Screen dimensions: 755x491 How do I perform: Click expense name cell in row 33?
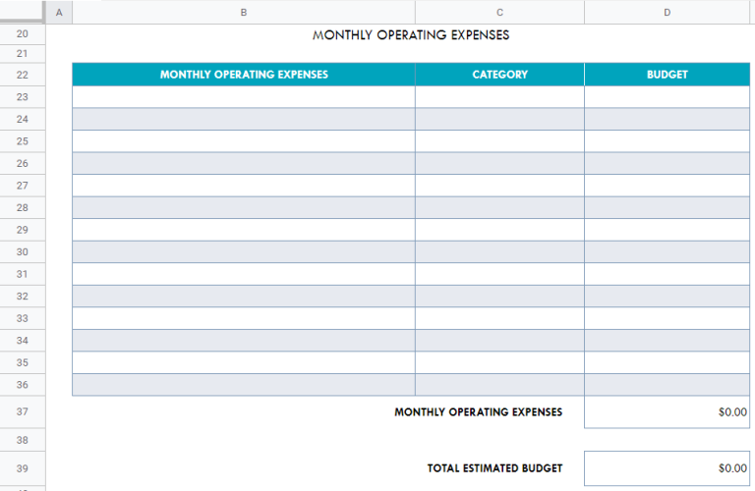point(244,318)
